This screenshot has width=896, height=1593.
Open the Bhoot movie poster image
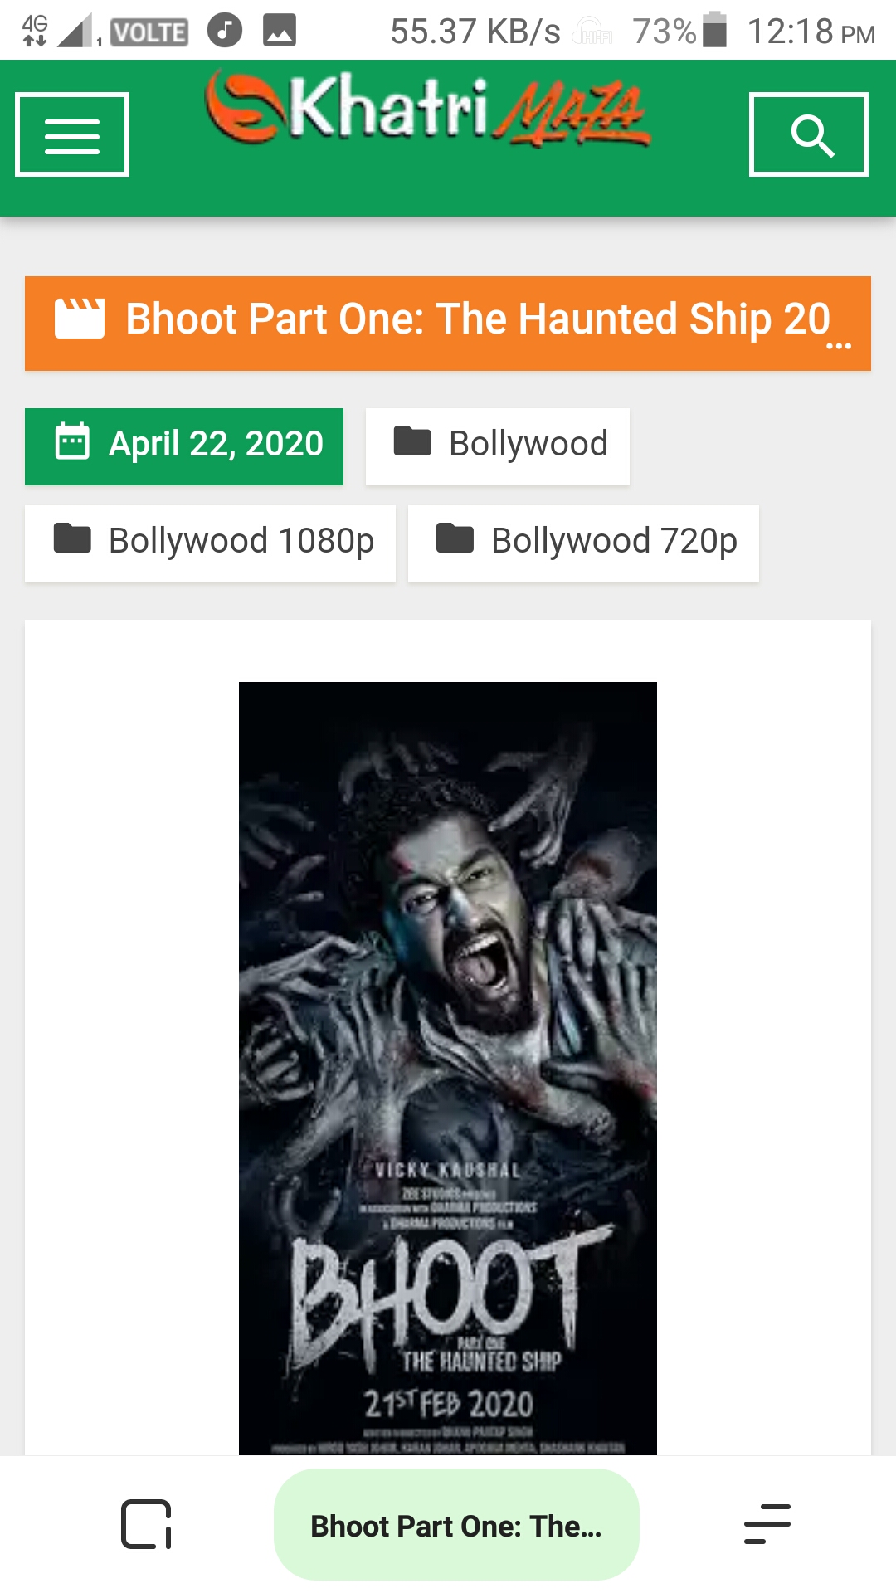coord(448,1069)
